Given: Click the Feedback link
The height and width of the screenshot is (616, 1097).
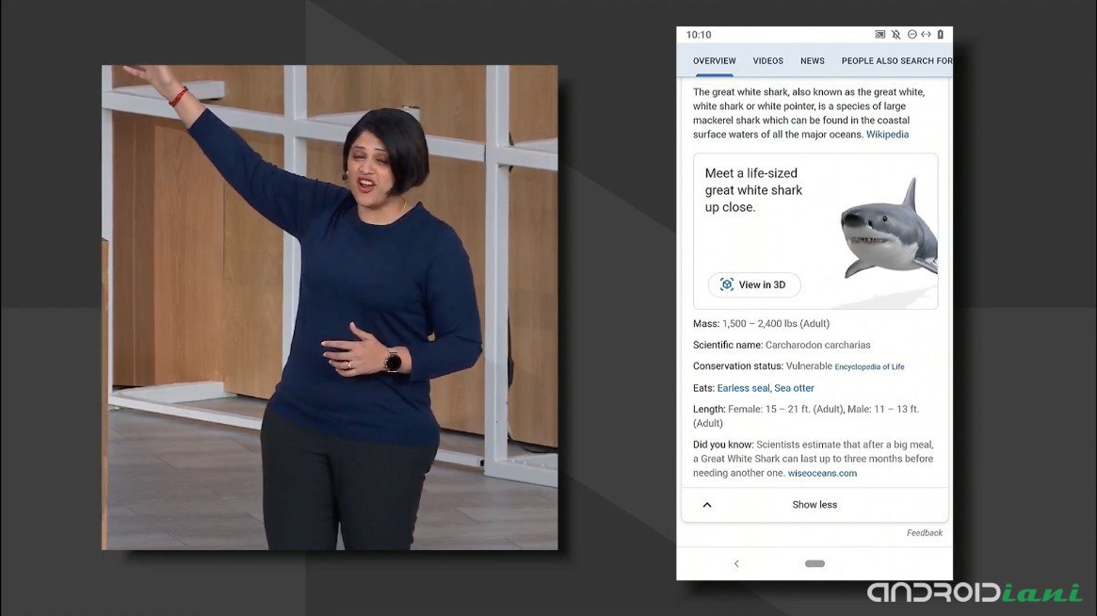Looking at the screenshot, I should coord(924,533).
